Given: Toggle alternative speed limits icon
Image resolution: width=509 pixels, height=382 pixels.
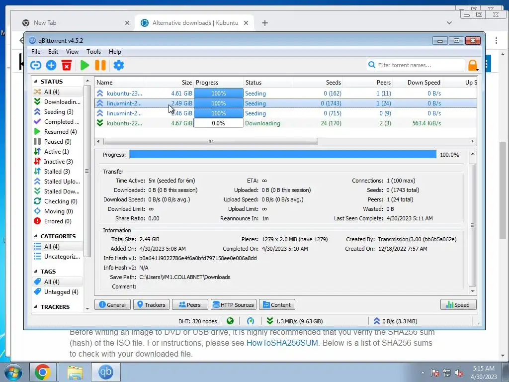Looking at the screenshot, I should click(251, 321).
